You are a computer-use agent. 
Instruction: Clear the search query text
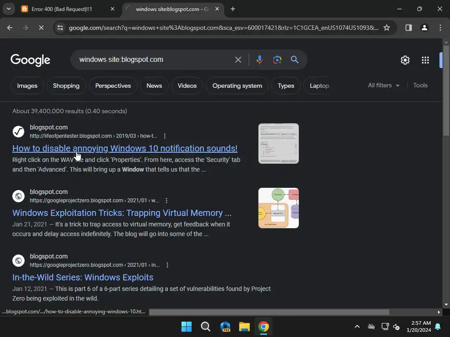click(238, 60)
